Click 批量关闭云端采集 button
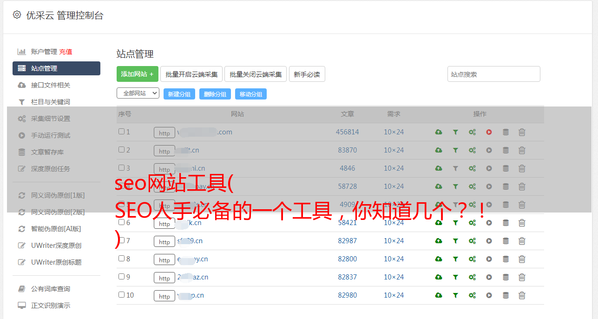 pyautogui.click(x=256, y=74)
